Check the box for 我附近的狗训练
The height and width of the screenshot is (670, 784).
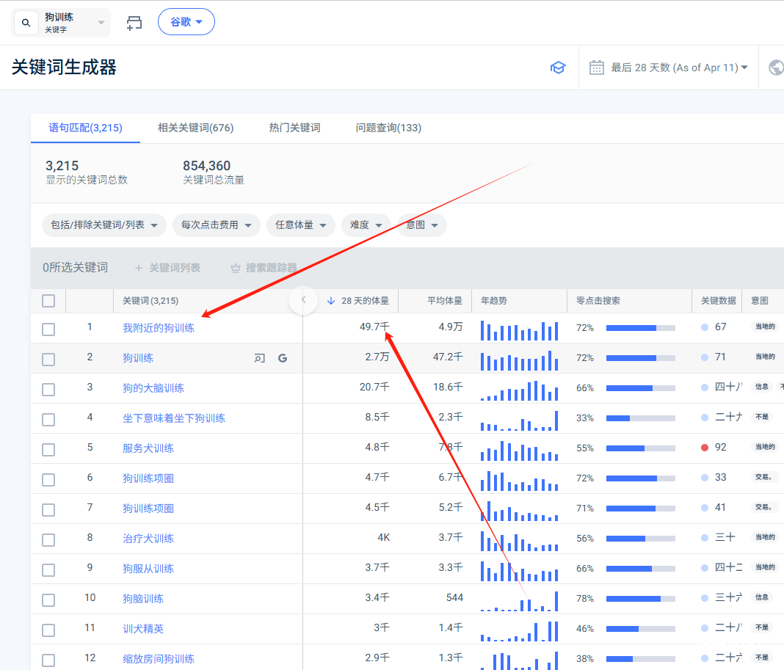tap(48, 329)
